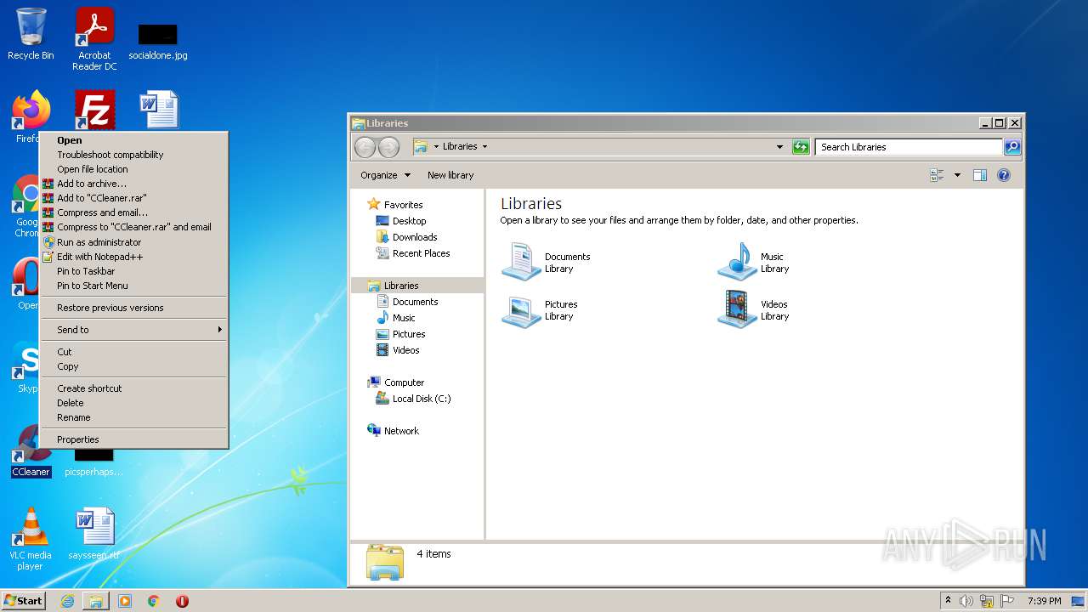Screen dimensions: 1088x612
Task: Select Documents in navigation tree
Action: (415, 302)
